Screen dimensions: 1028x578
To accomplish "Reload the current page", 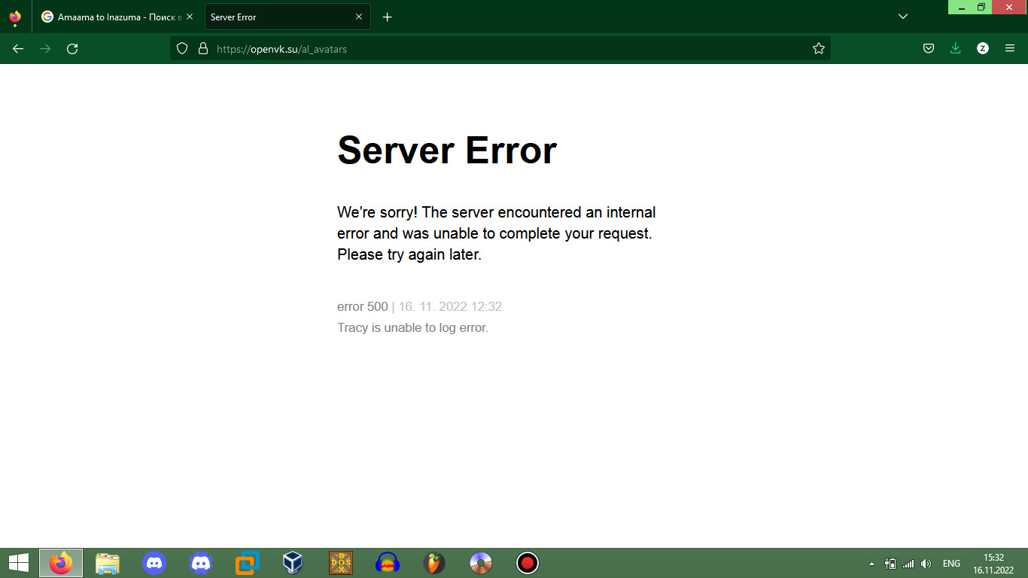I will [x=72, y=49].
